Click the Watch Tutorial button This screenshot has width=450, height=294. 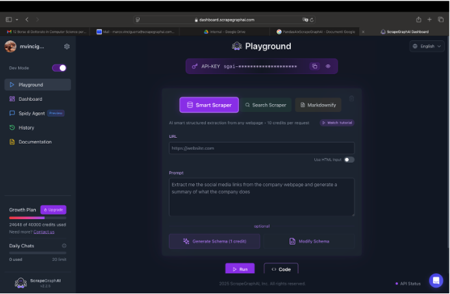click(x=337, y=123)
